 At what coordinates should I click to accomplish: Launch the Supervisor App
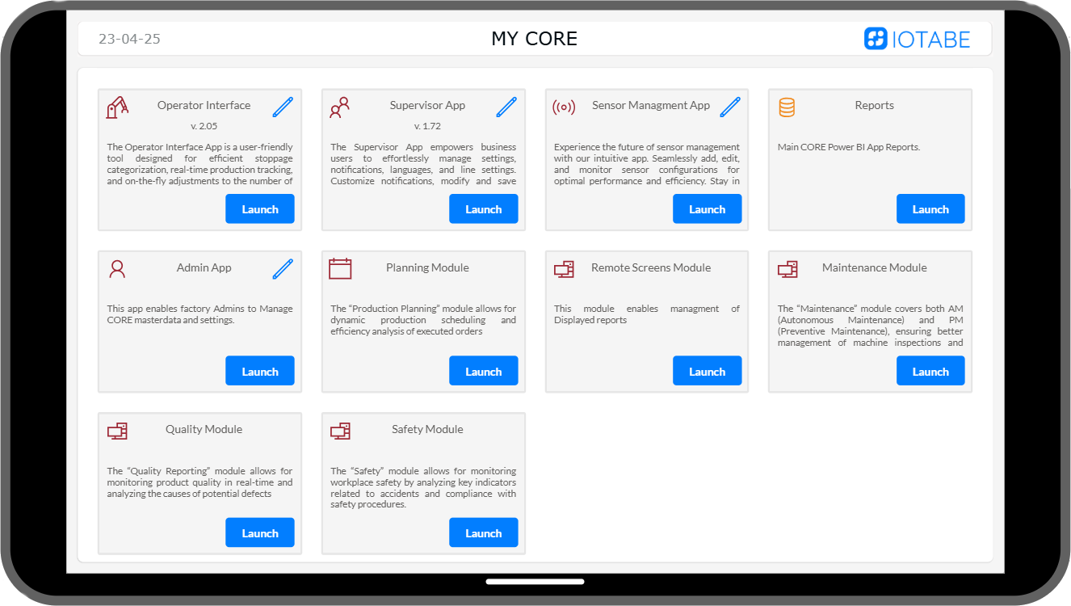pos(483,209)
